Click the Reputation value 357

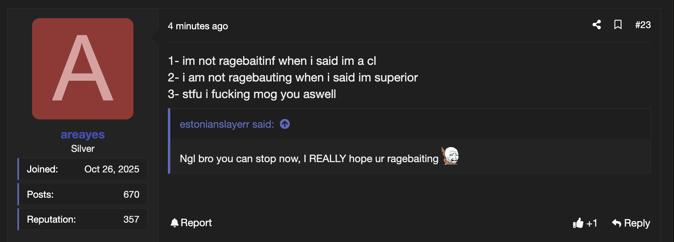[131, 219]
